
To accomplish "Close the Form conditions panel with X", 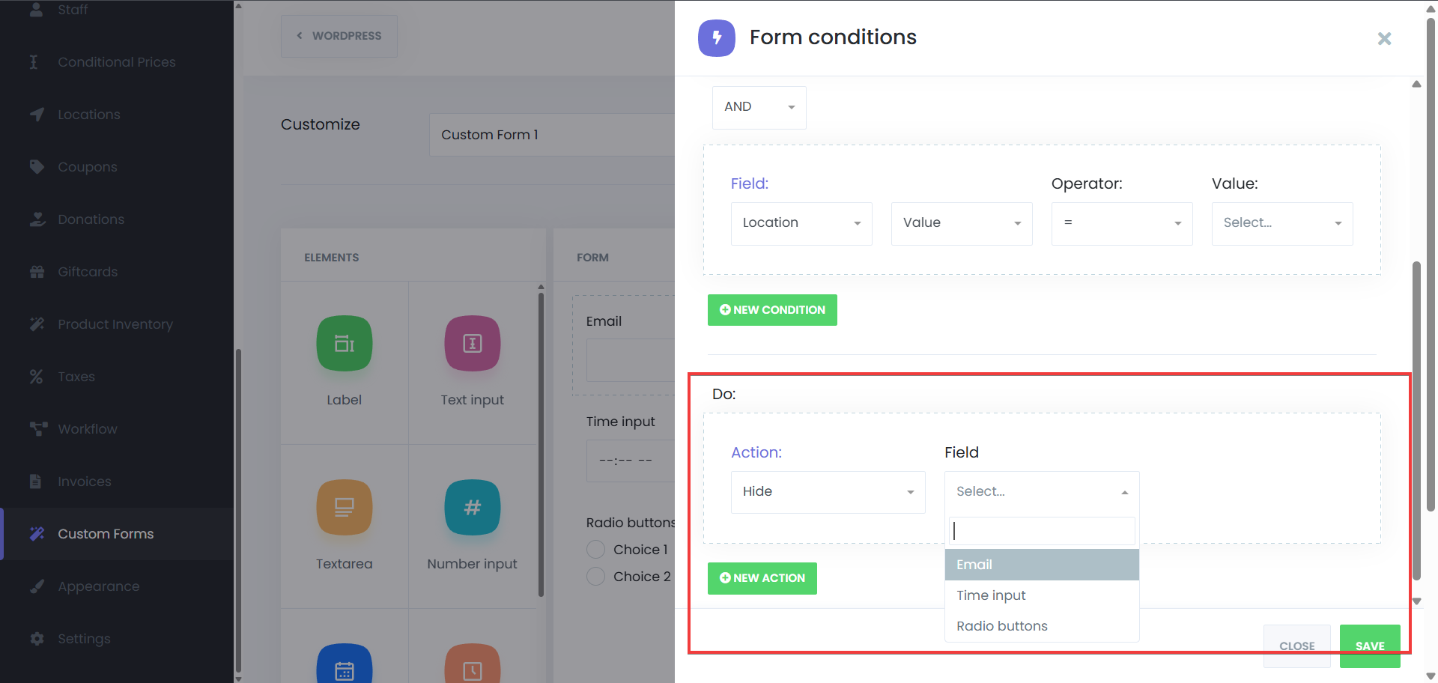I will click(x=1384, y=39).
